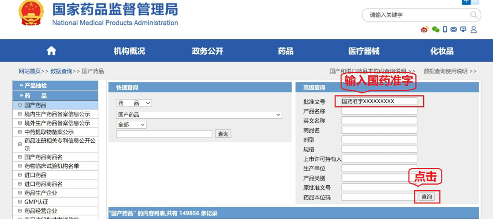Screen dimensions: 493x219
Task: Open the 药品 category dropdown
Action: (x=134, y=103)
